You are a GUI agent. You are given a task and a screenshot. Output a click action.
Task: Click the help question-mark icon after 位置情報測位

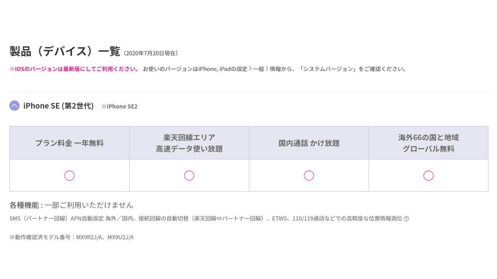[406, 219]
